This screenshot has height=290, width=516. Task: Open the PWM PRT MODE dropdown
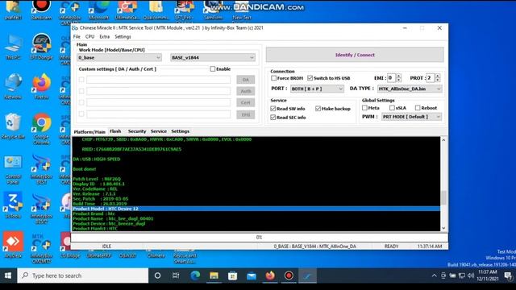pyautogui.click(x=411, y=117)
